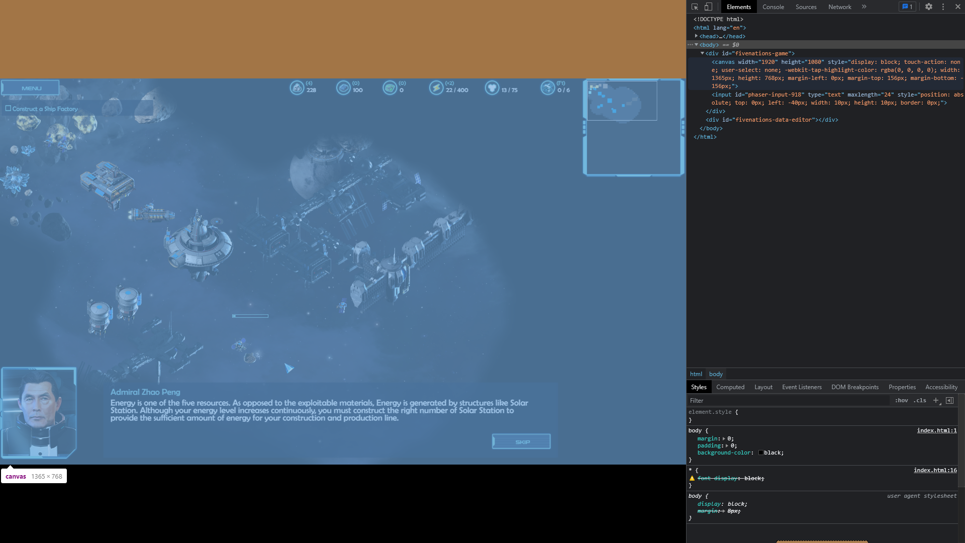Click the energy resource icon in game
This screenshot has width=965, height=543.
[436, 88]
